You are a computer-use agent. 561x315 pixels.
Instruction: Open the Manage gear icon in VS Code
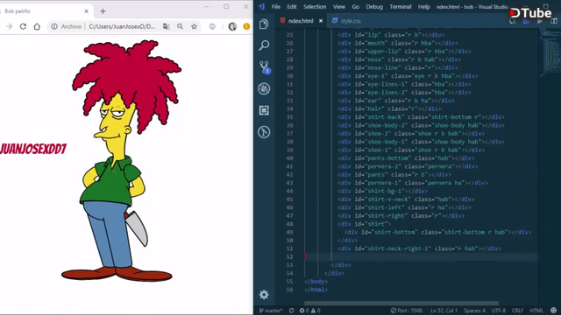(x=264, y=295)
